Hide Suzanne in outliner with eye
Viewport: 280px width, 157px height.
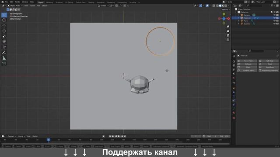[274, 24]
